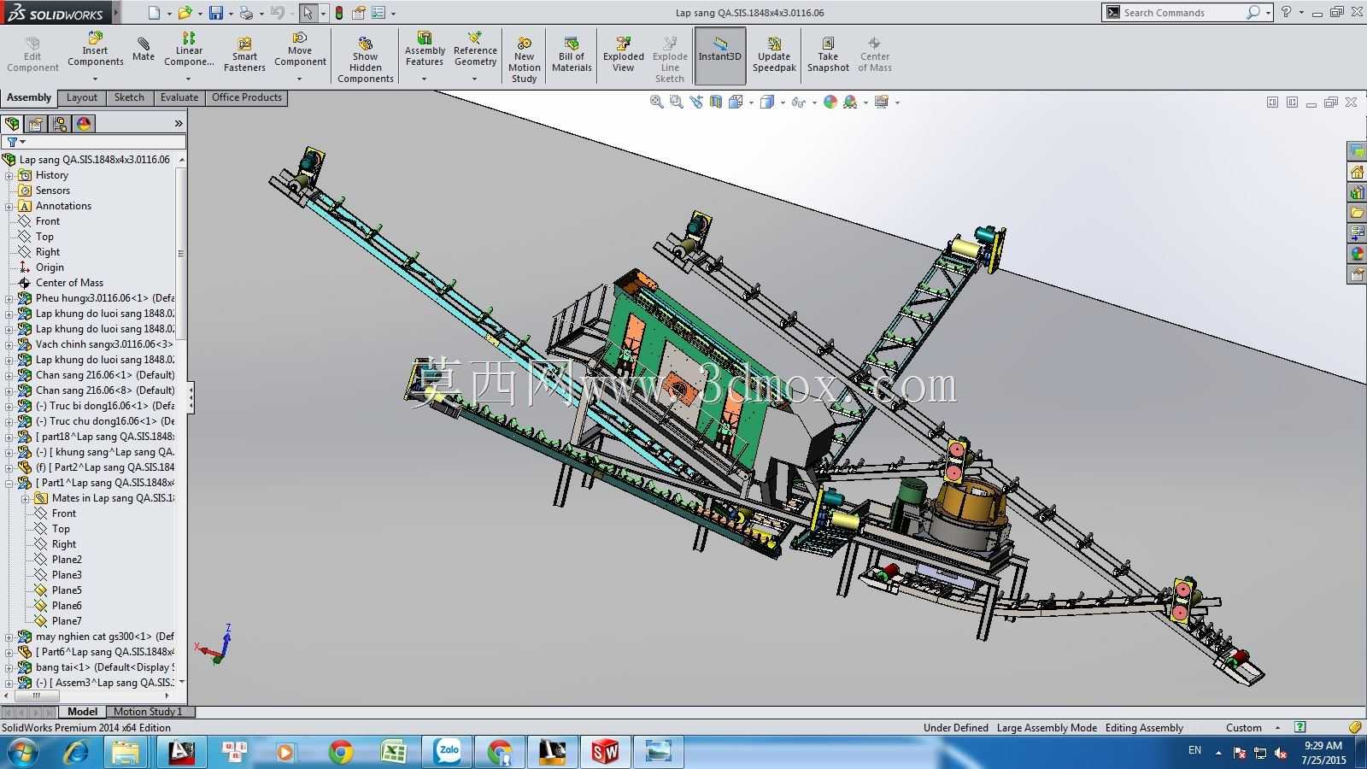Expand the FeatureManager panel chevron
Image resolution: width=1367 pixels, height=769 pixels.
click(179, 124)
